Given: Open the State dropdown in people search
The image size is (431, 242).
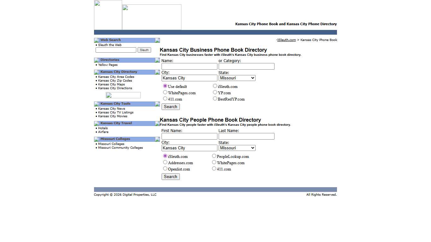Looking at the screenshot, I should click(237, 148).
